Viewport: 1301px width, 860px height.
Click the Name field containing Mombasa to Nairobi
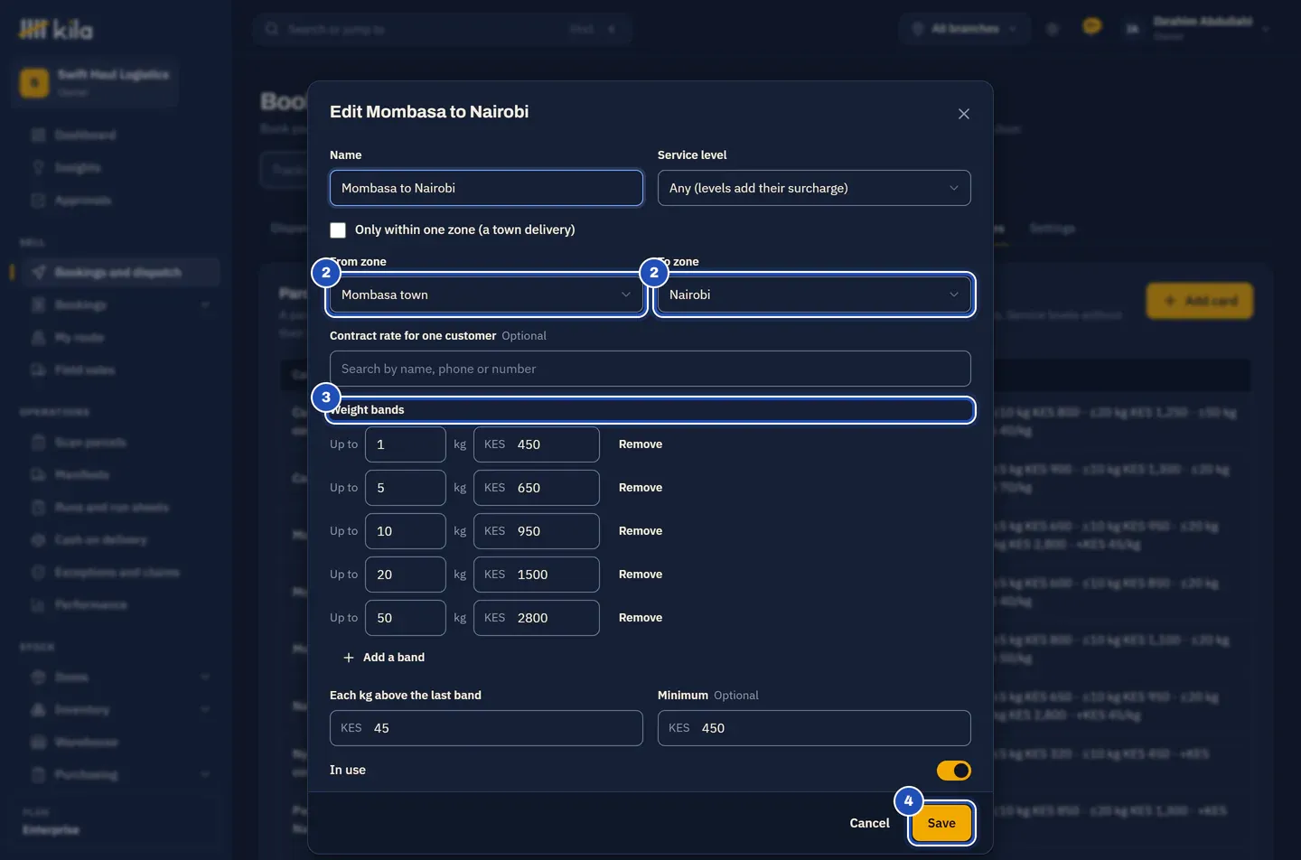(486, 188)
